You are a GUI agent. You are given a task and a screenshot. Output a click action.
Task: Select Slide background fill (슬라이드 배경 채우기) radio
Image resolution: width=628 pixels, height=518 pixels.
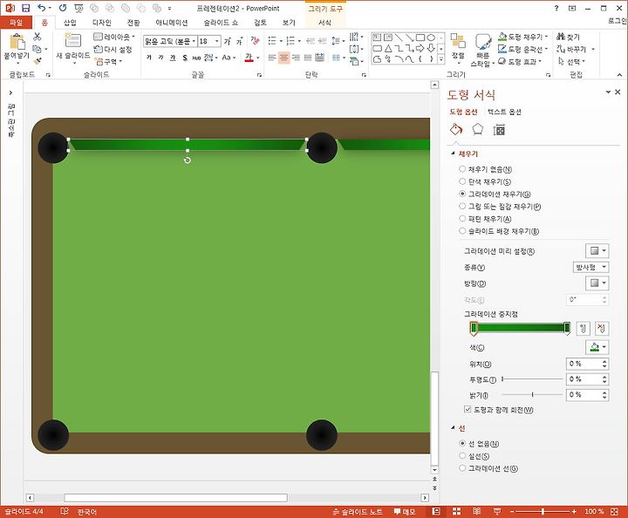462,231
